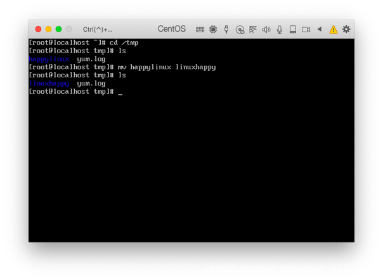Click the CD/DVD drive icon

tap(240, 30)
